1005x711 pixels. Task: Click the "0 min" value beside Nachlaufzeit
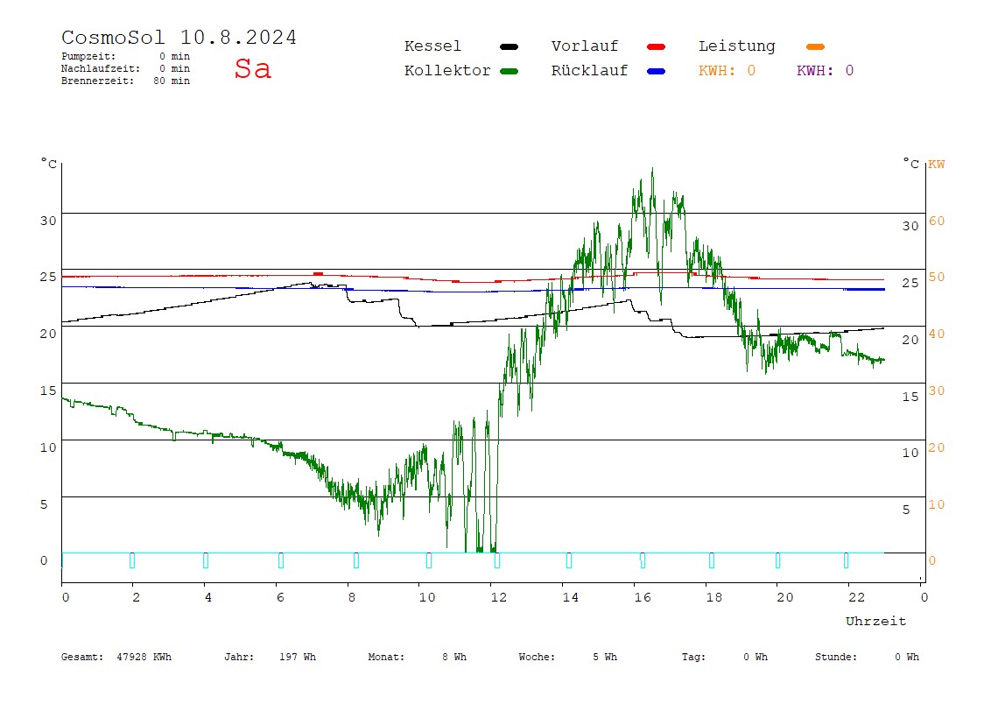click(174, 68)
